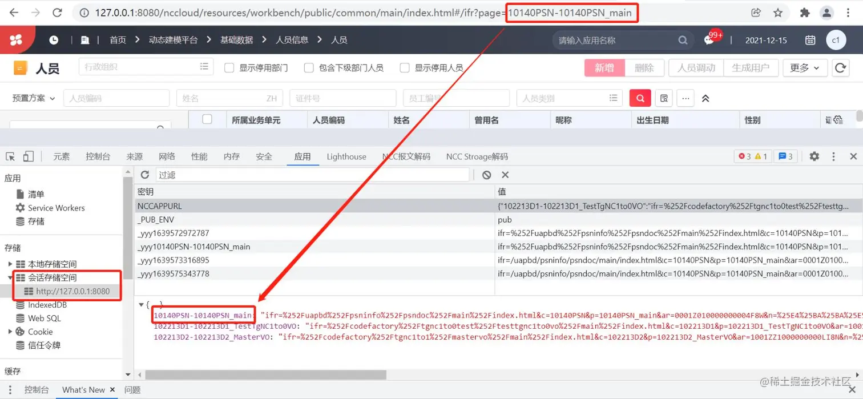
Task: Switch to the 网络 DevTools tab
Action: coord(167,156)
